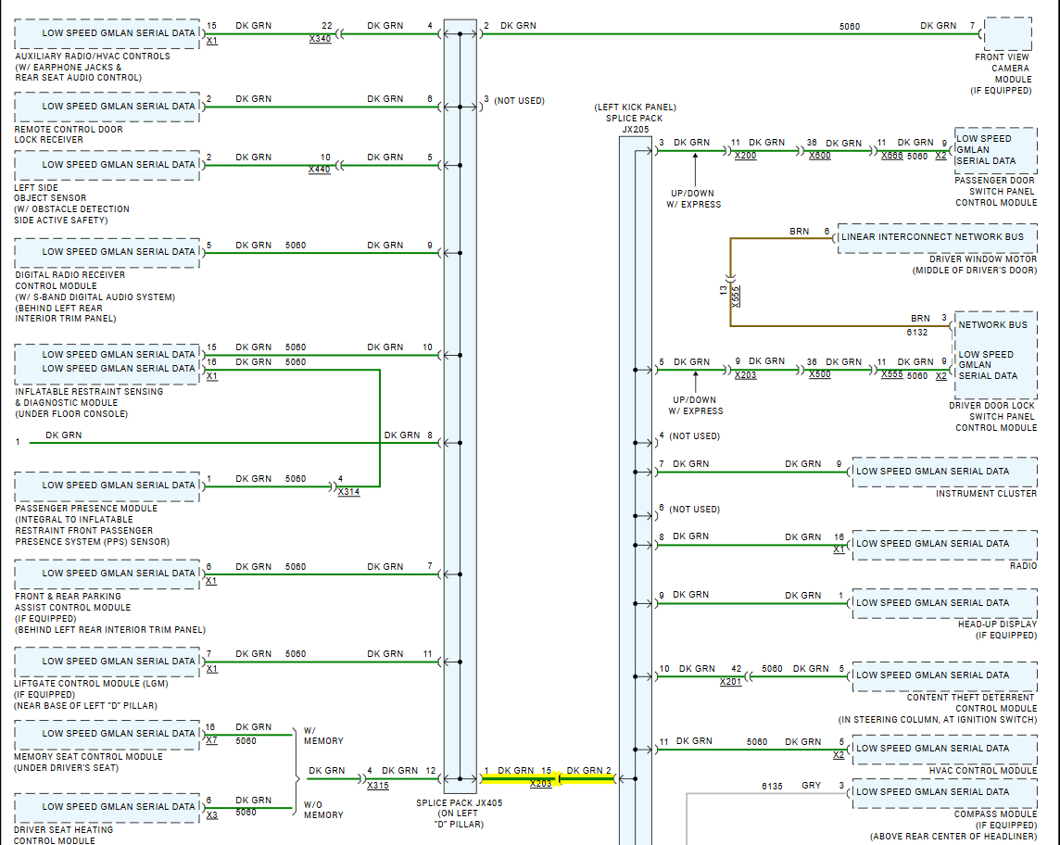
Task: Select the HVAC Control Module data box
Action: [x=944, y=749]
